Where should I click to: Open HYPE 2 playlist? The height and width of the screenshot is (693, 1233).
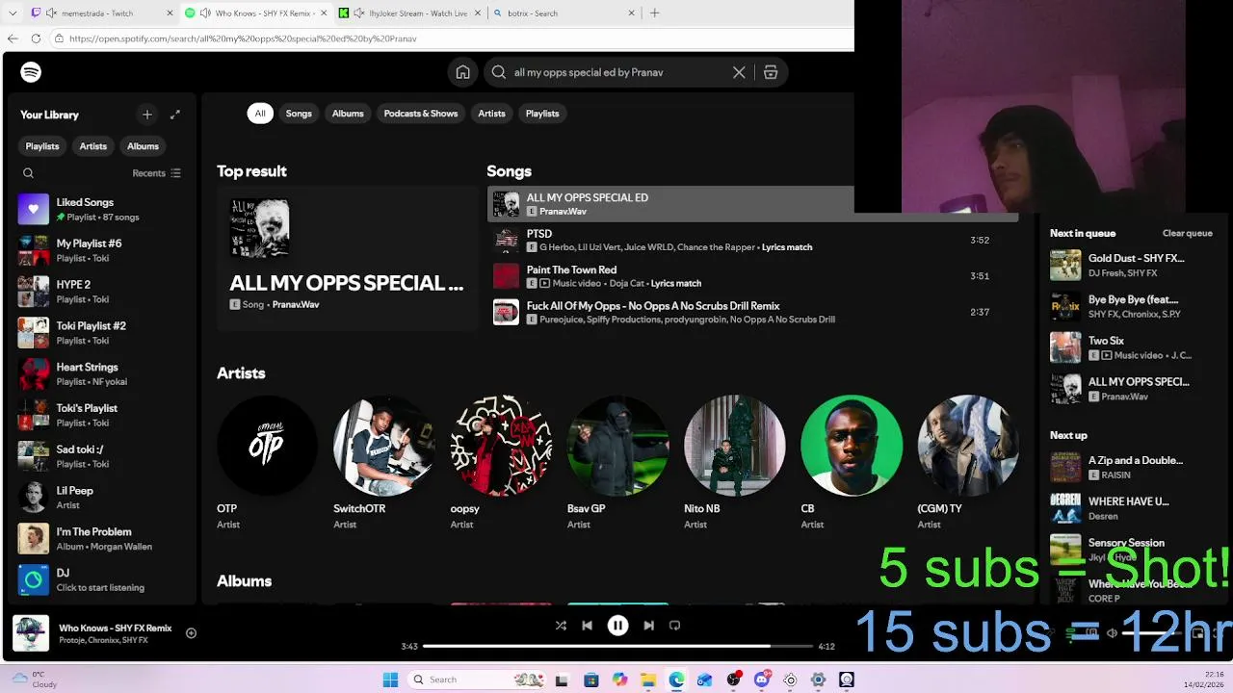coord(101,292)
